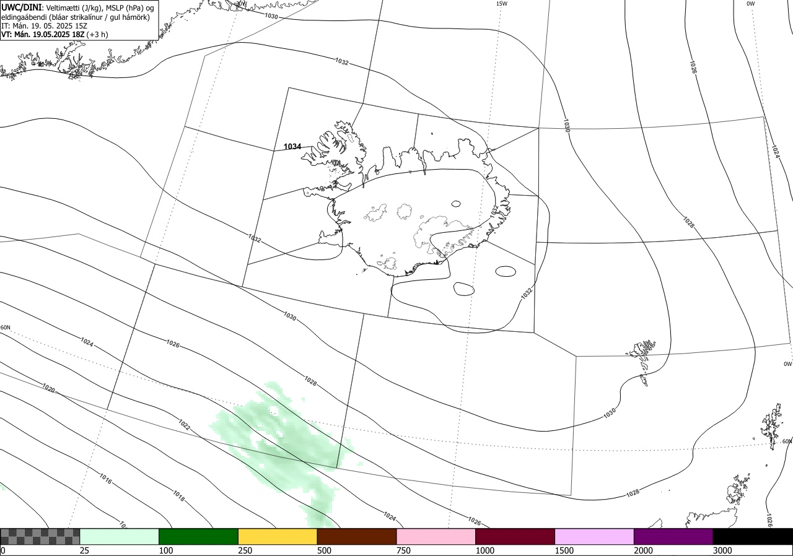The height and width of the screenshot is (556, 793).
Task: Click the legend value 100
Action: [x=165, y=550]
